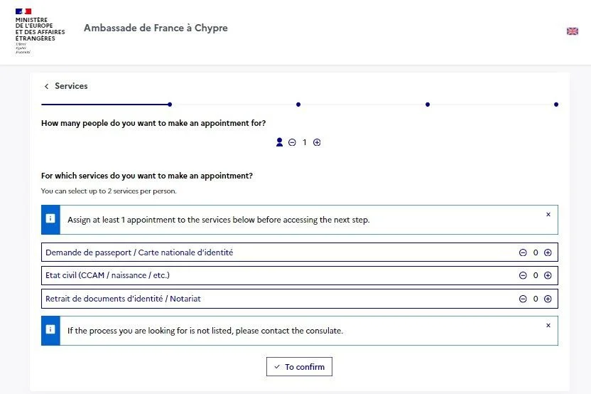Screen dimensions: 591x394
Task: Switch language with the UK flag icon
Action: (x=572, y=31)
